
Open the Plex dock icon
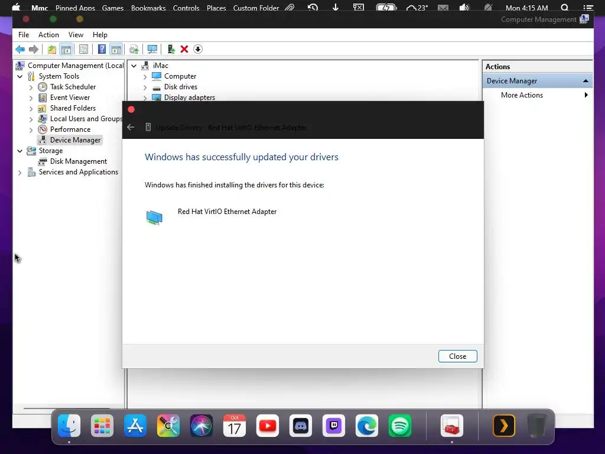pos(504,426)
